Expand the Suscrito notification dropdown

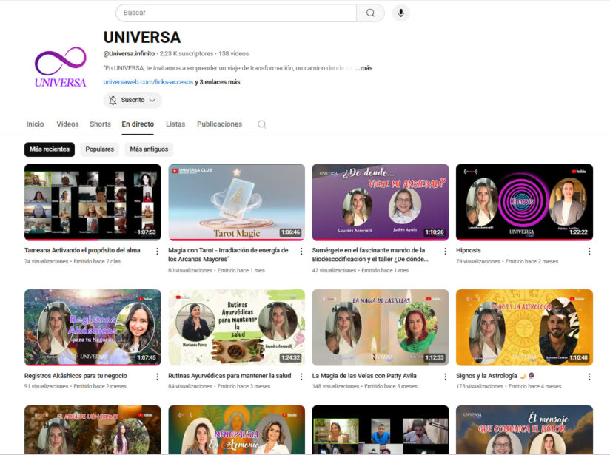(133, 100)
